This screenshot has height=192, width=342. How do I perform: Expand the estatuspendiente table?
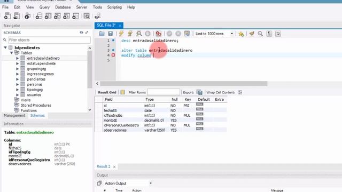click(x=18, y=63)
